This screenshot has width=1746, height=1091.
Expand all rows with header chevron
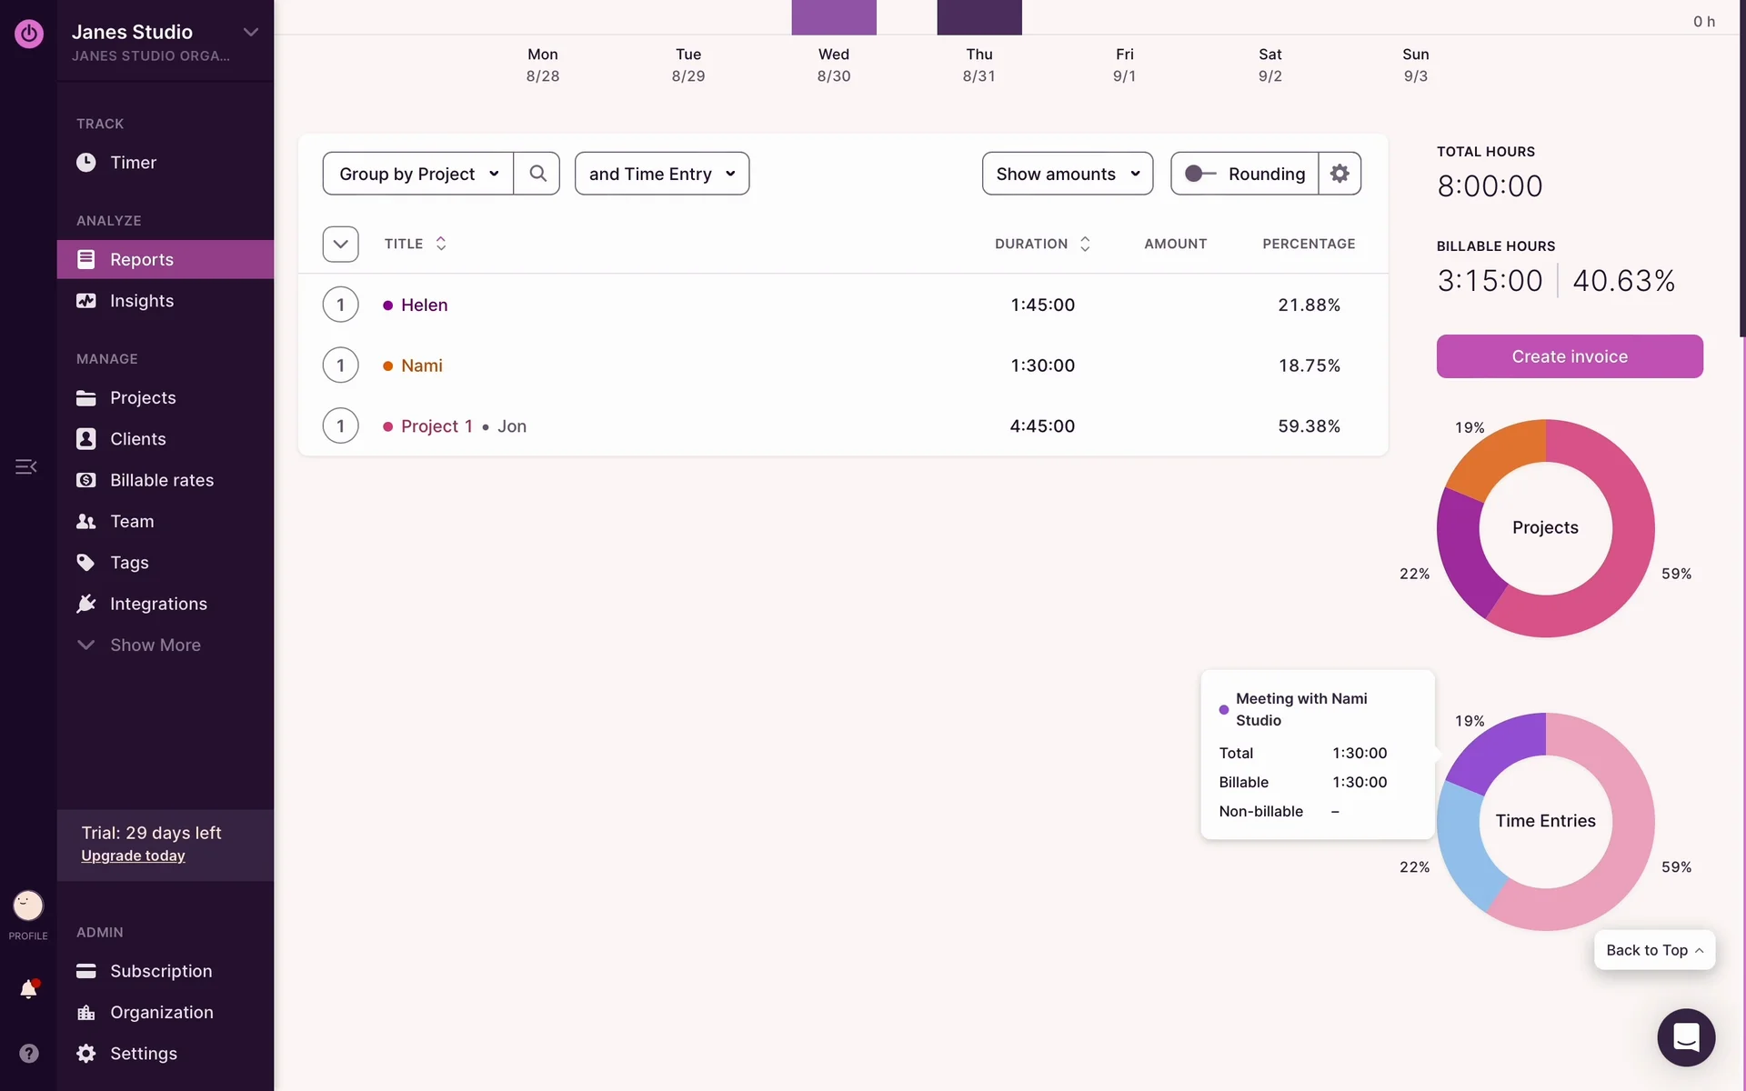340,244
